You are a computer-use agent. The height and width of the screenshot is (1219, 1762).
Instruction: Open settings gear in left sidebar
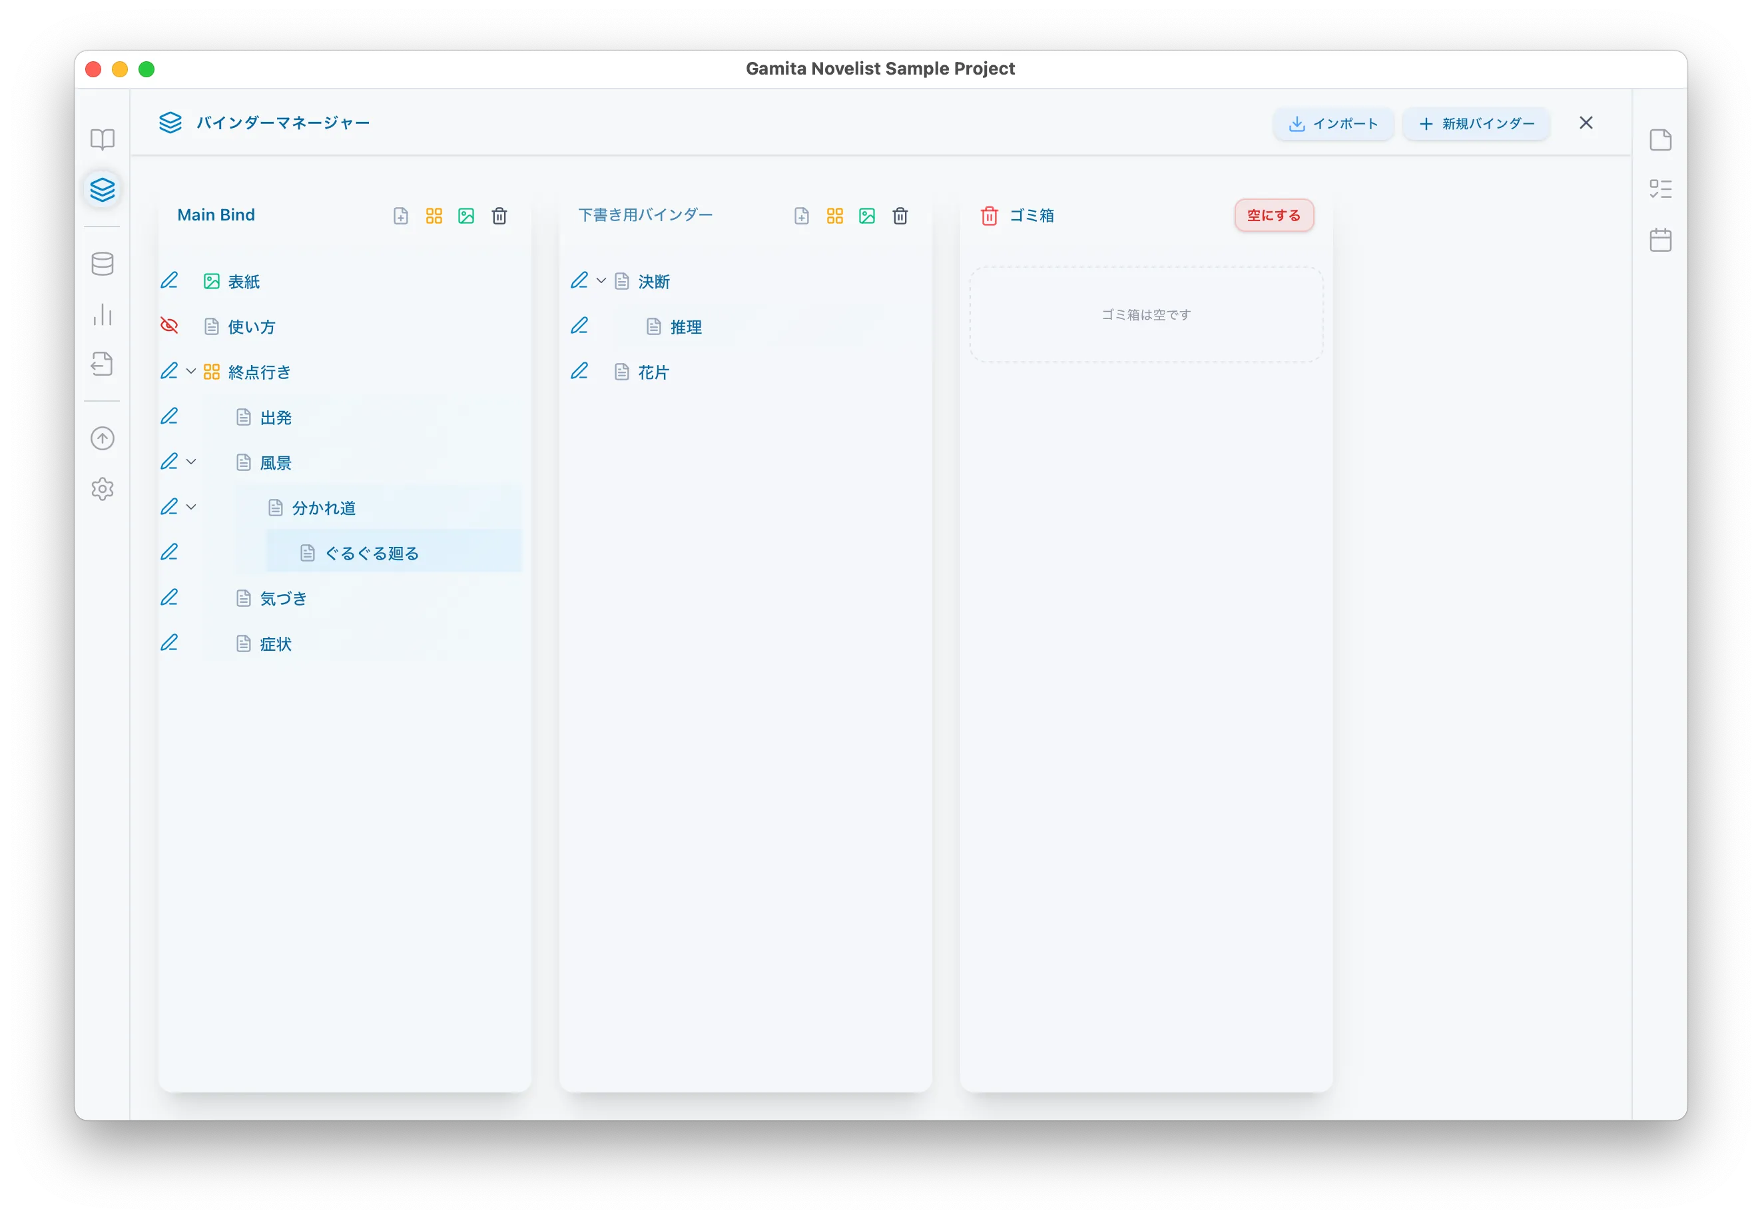tap(103, 489)
